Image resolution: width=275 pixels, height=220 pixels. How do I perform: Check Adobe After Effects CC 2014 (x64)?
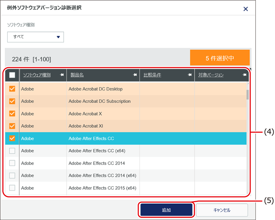click(12, 175)
